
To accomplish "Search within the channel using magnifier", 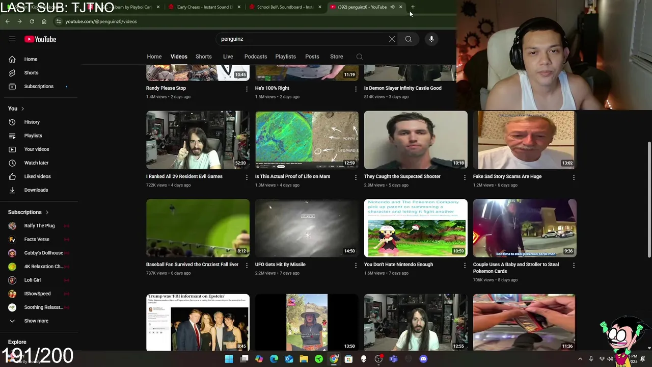I will coord(360,57).
